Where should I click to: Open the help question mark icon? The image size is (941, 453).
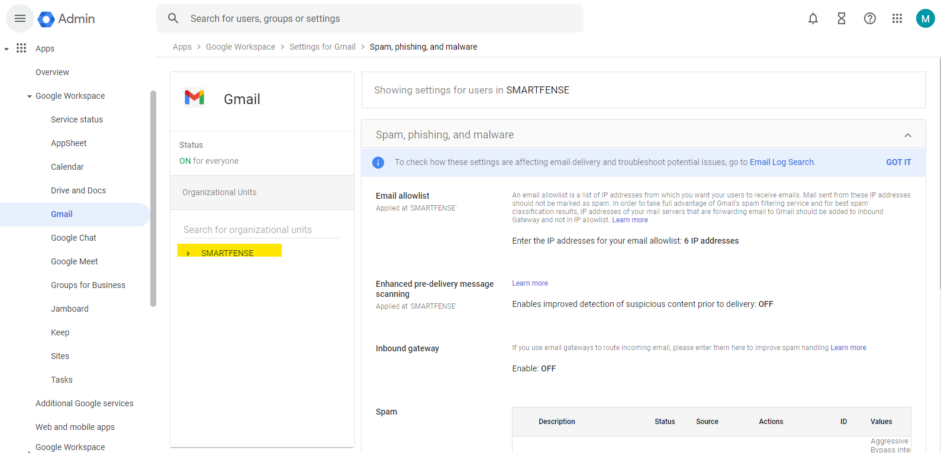tap(870, 18)
